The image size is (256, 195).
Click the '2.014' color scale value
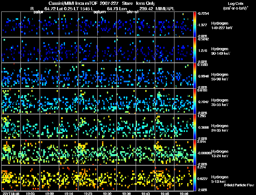pyautogui.click(x=202, y=142)
